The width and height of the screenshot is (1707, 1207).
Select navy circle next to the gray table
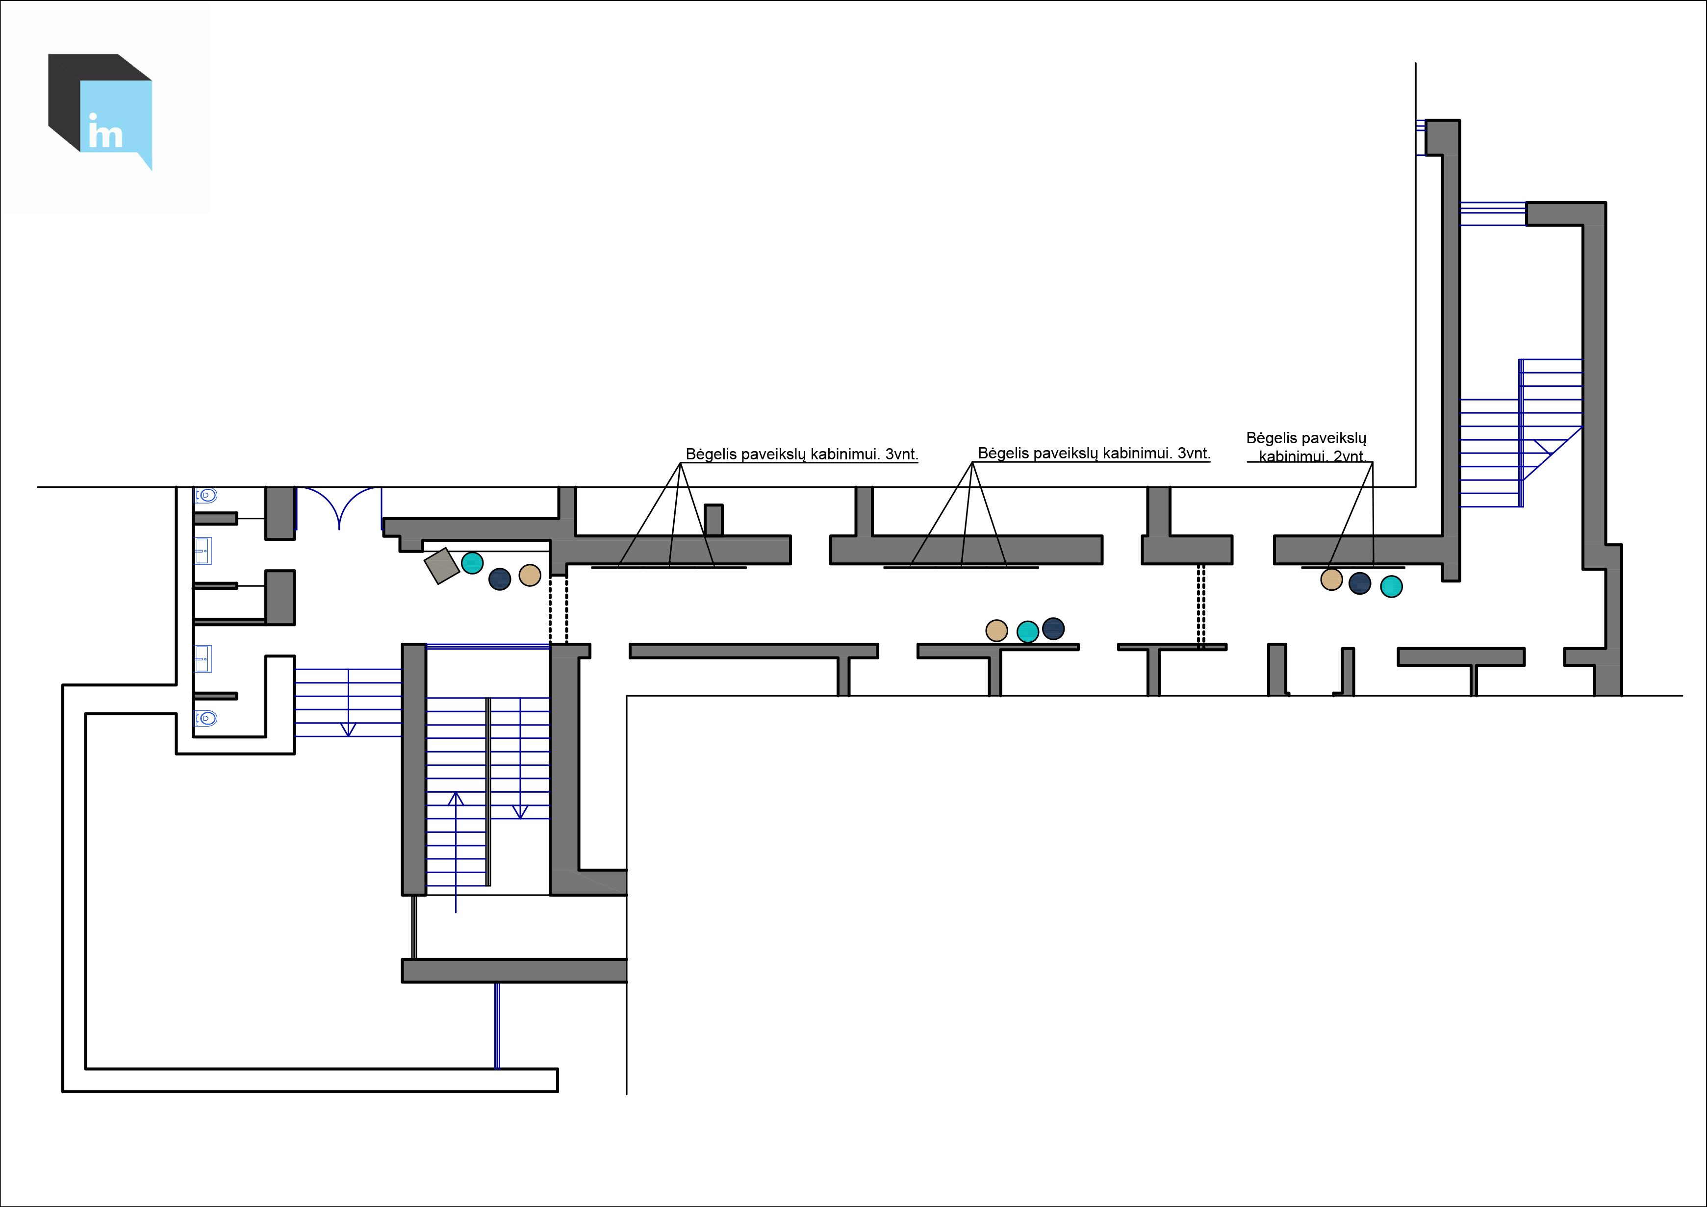coord(500,579)
